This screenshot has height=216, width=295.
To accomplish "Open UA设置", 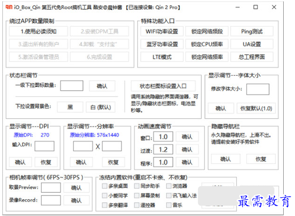I will [252, 44].
